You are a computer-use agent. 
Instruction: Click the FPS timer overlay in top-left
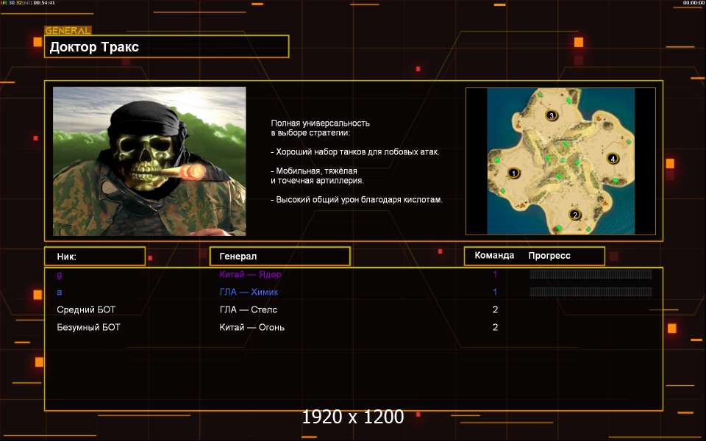pyautogui.click(x=28, y=3)
